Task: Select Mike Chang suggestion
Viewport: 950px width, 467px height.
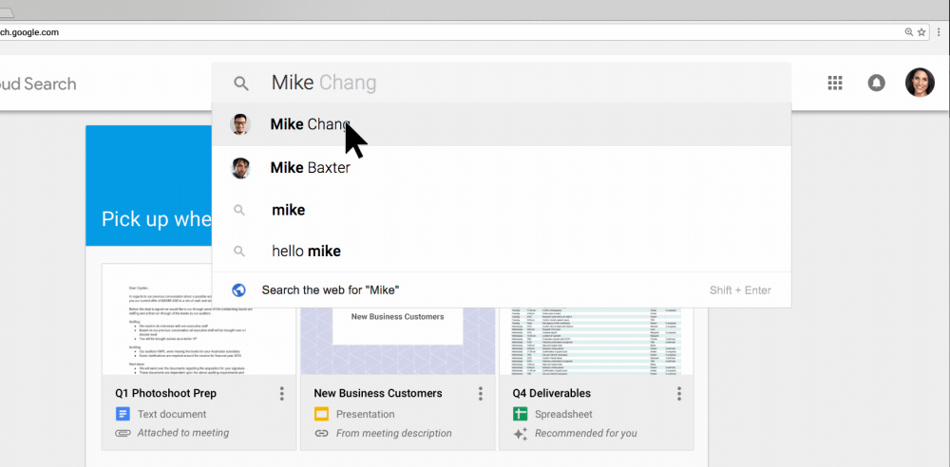Action: coord(501,124)
